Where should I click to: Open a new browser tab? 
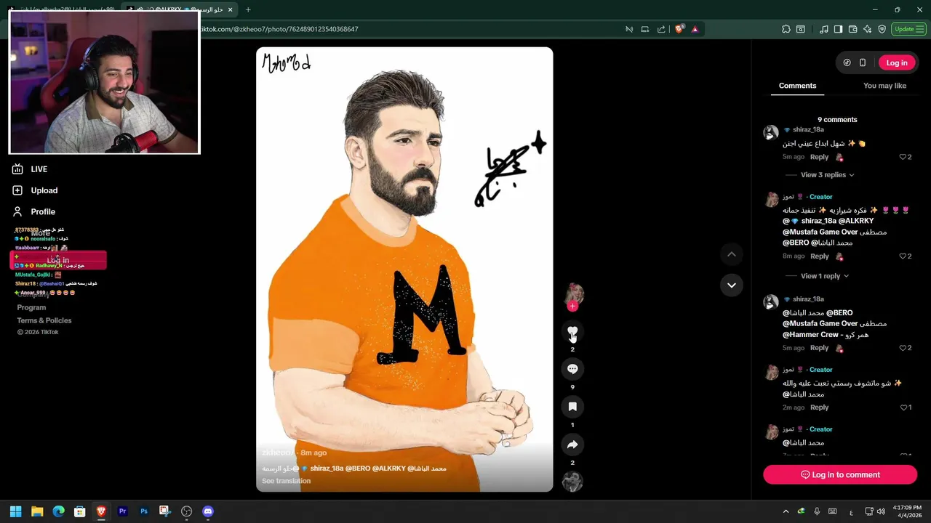point(248,9)
